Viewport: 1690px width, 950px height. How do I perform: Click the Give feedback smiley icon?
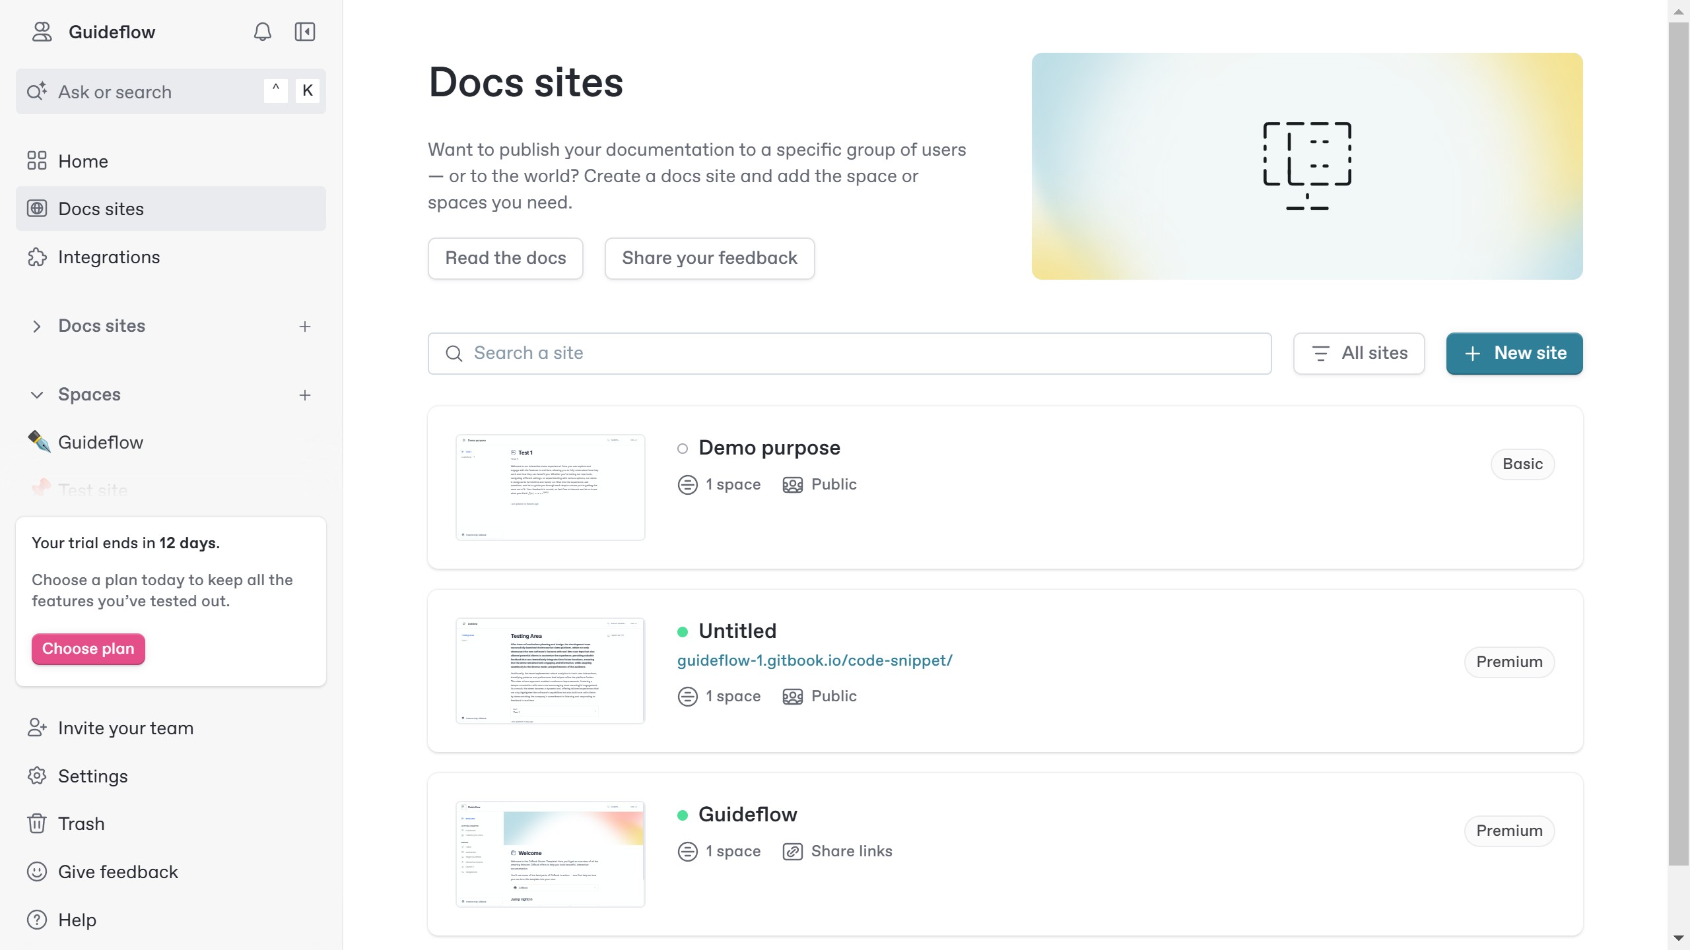click(37, 871)
